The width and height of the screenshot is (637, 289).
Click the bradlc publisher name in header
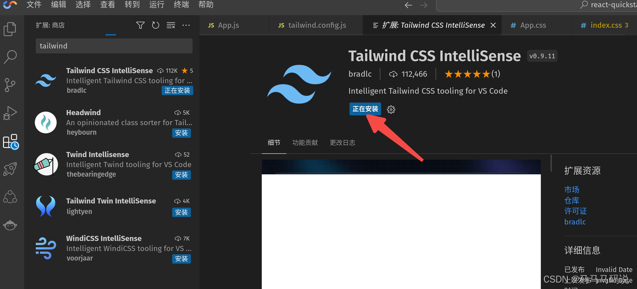point(360,74)
